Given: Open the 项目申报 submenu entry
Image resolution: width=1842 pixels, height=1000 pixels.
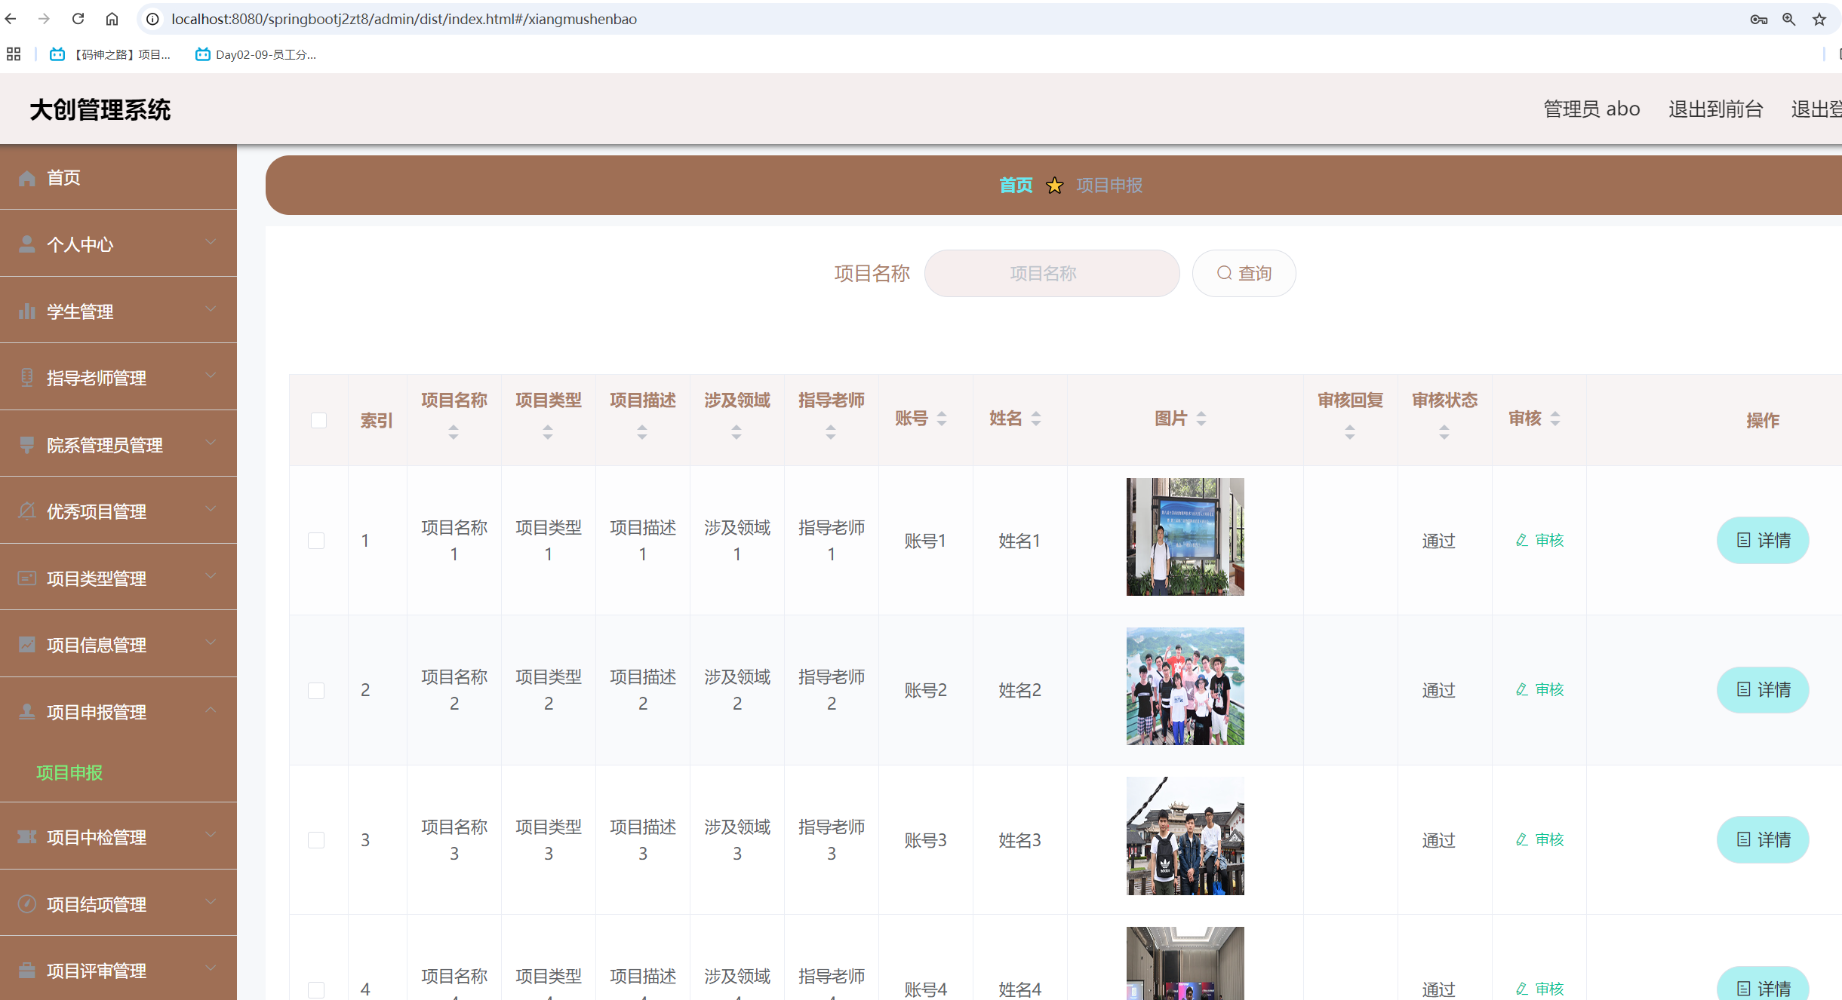Looking at the screenshot, I should [x=69, y=773].
